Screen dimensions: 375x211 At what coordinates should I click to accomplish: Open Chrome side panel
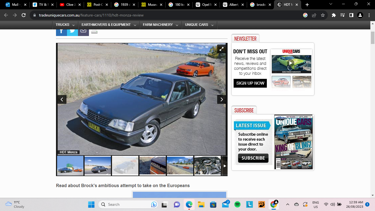click(351, 15)
